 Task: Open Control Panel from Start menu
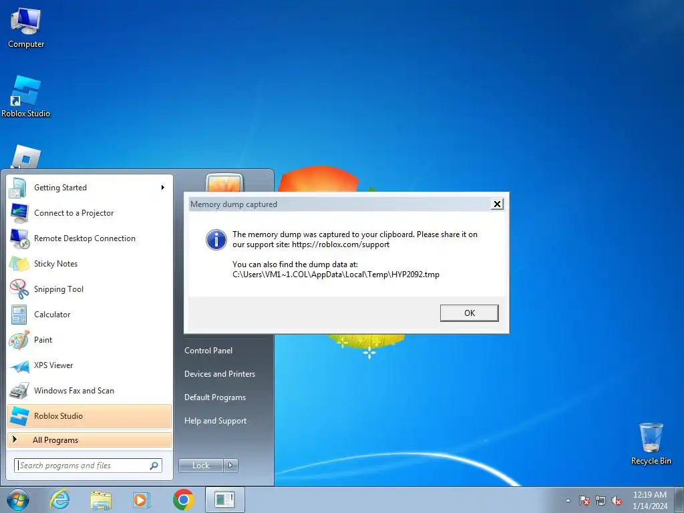click(208, 351)
